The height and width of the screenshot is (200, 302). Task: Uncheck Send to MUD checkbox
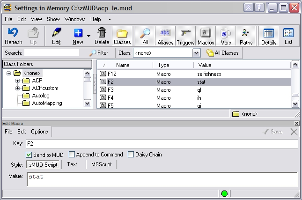point(29,155)
